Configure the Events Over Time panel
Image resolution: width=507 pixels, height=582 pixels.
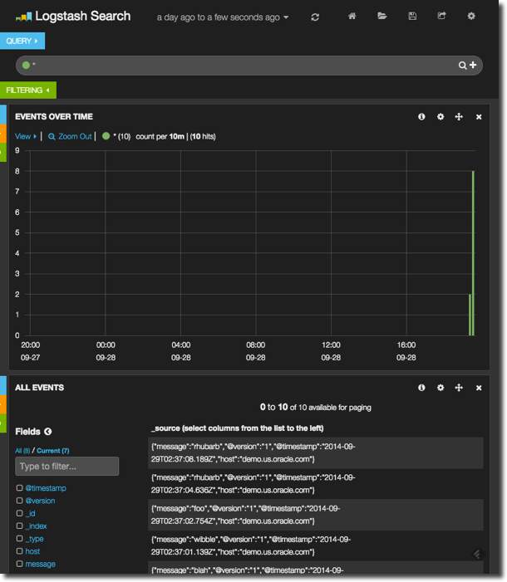441,117
